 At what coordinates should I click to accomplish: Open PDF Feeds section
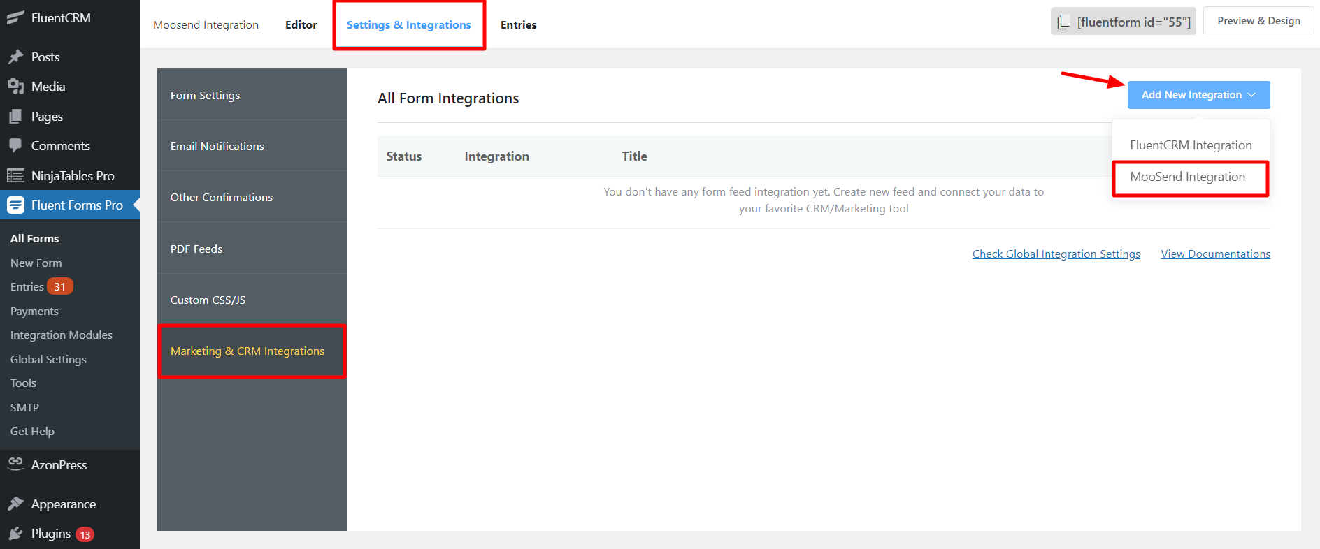click(x=252, y=249)
